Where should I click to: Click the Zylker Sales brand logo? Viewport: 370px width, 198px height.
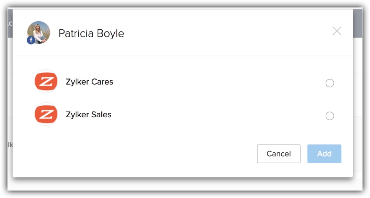[46, 114]
